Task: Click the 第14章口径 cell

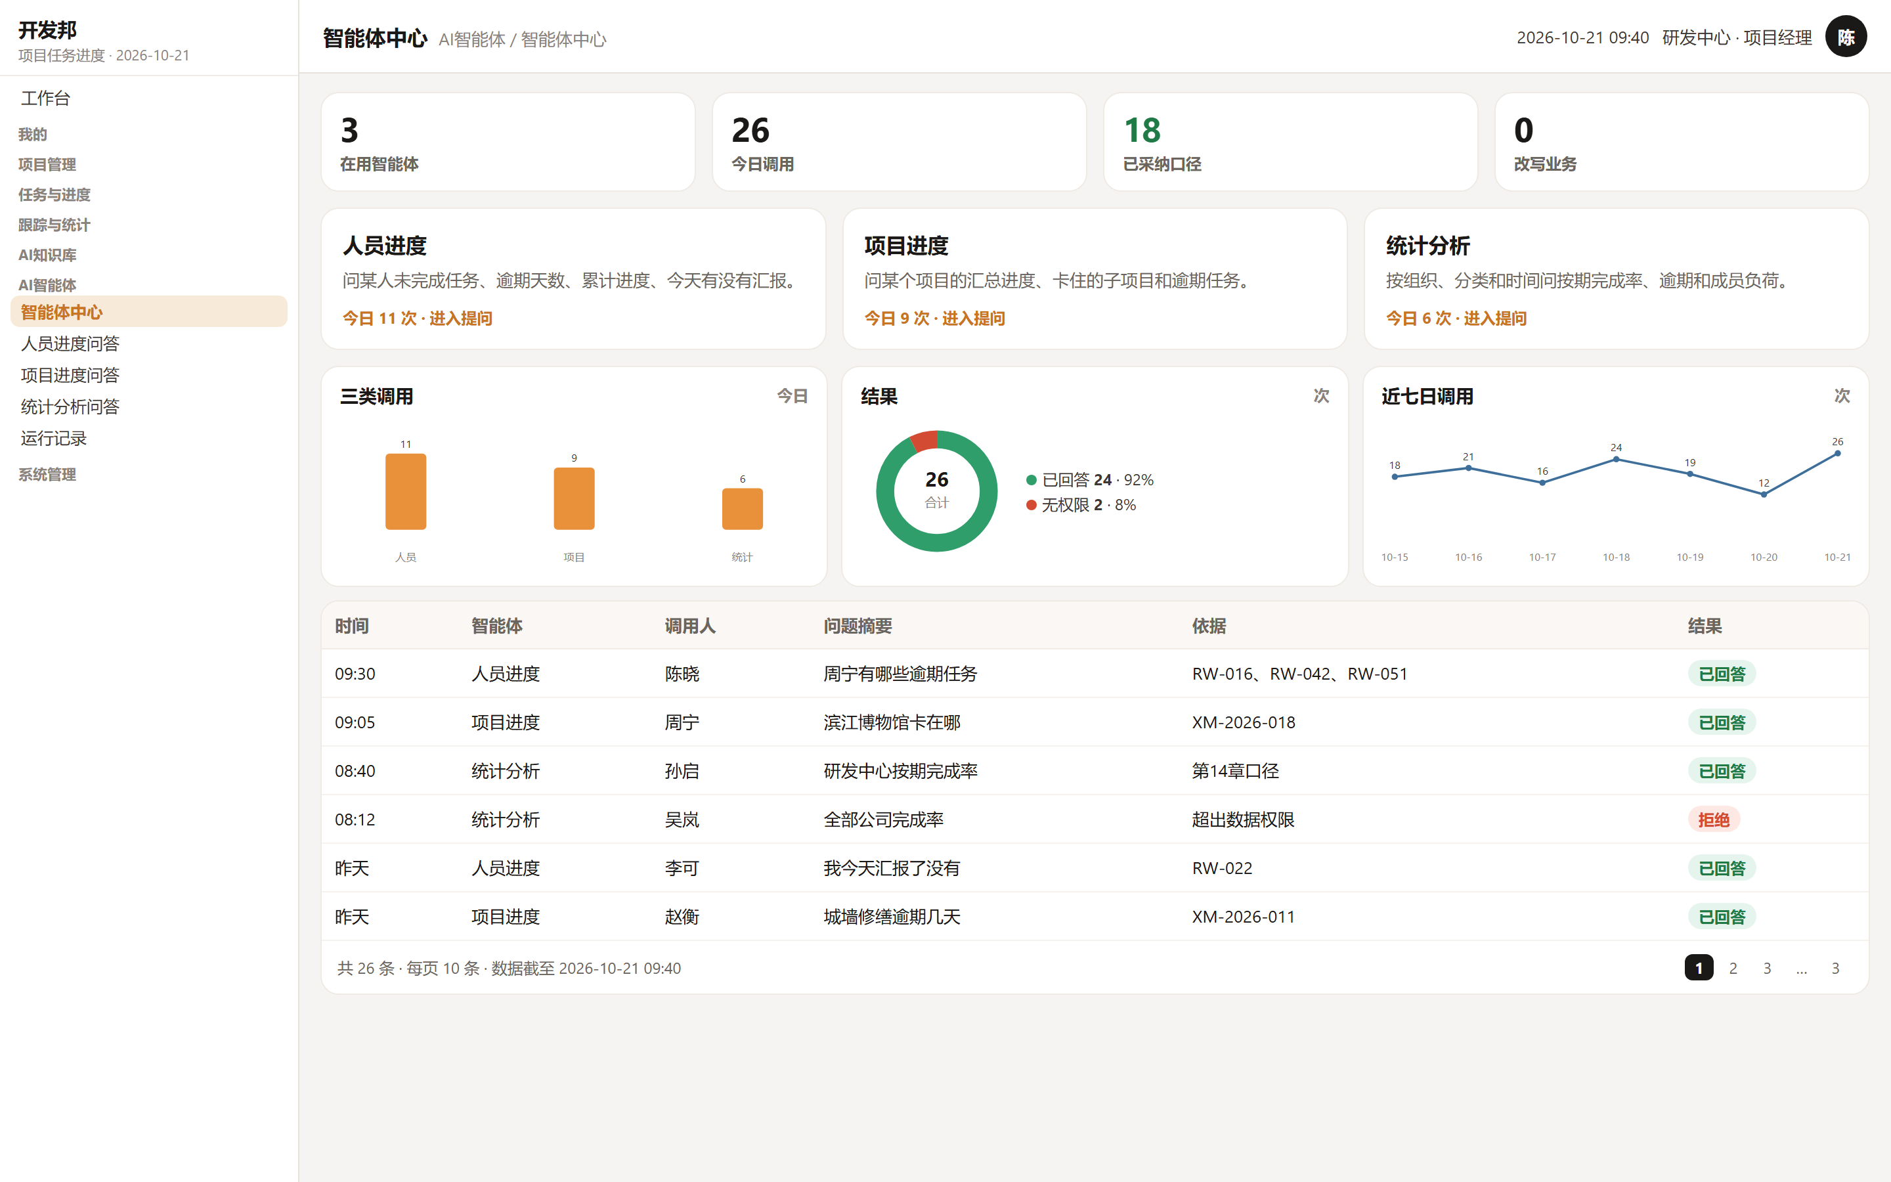Action: coord(1236,771)
